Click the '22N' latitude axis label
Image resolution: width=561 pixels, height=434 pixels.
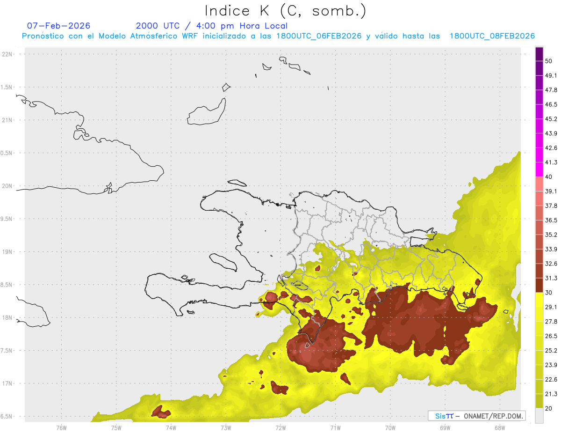coord(7,54)
